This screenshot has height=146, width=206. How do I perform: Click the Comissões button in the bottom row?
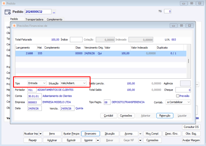(152, 140)
